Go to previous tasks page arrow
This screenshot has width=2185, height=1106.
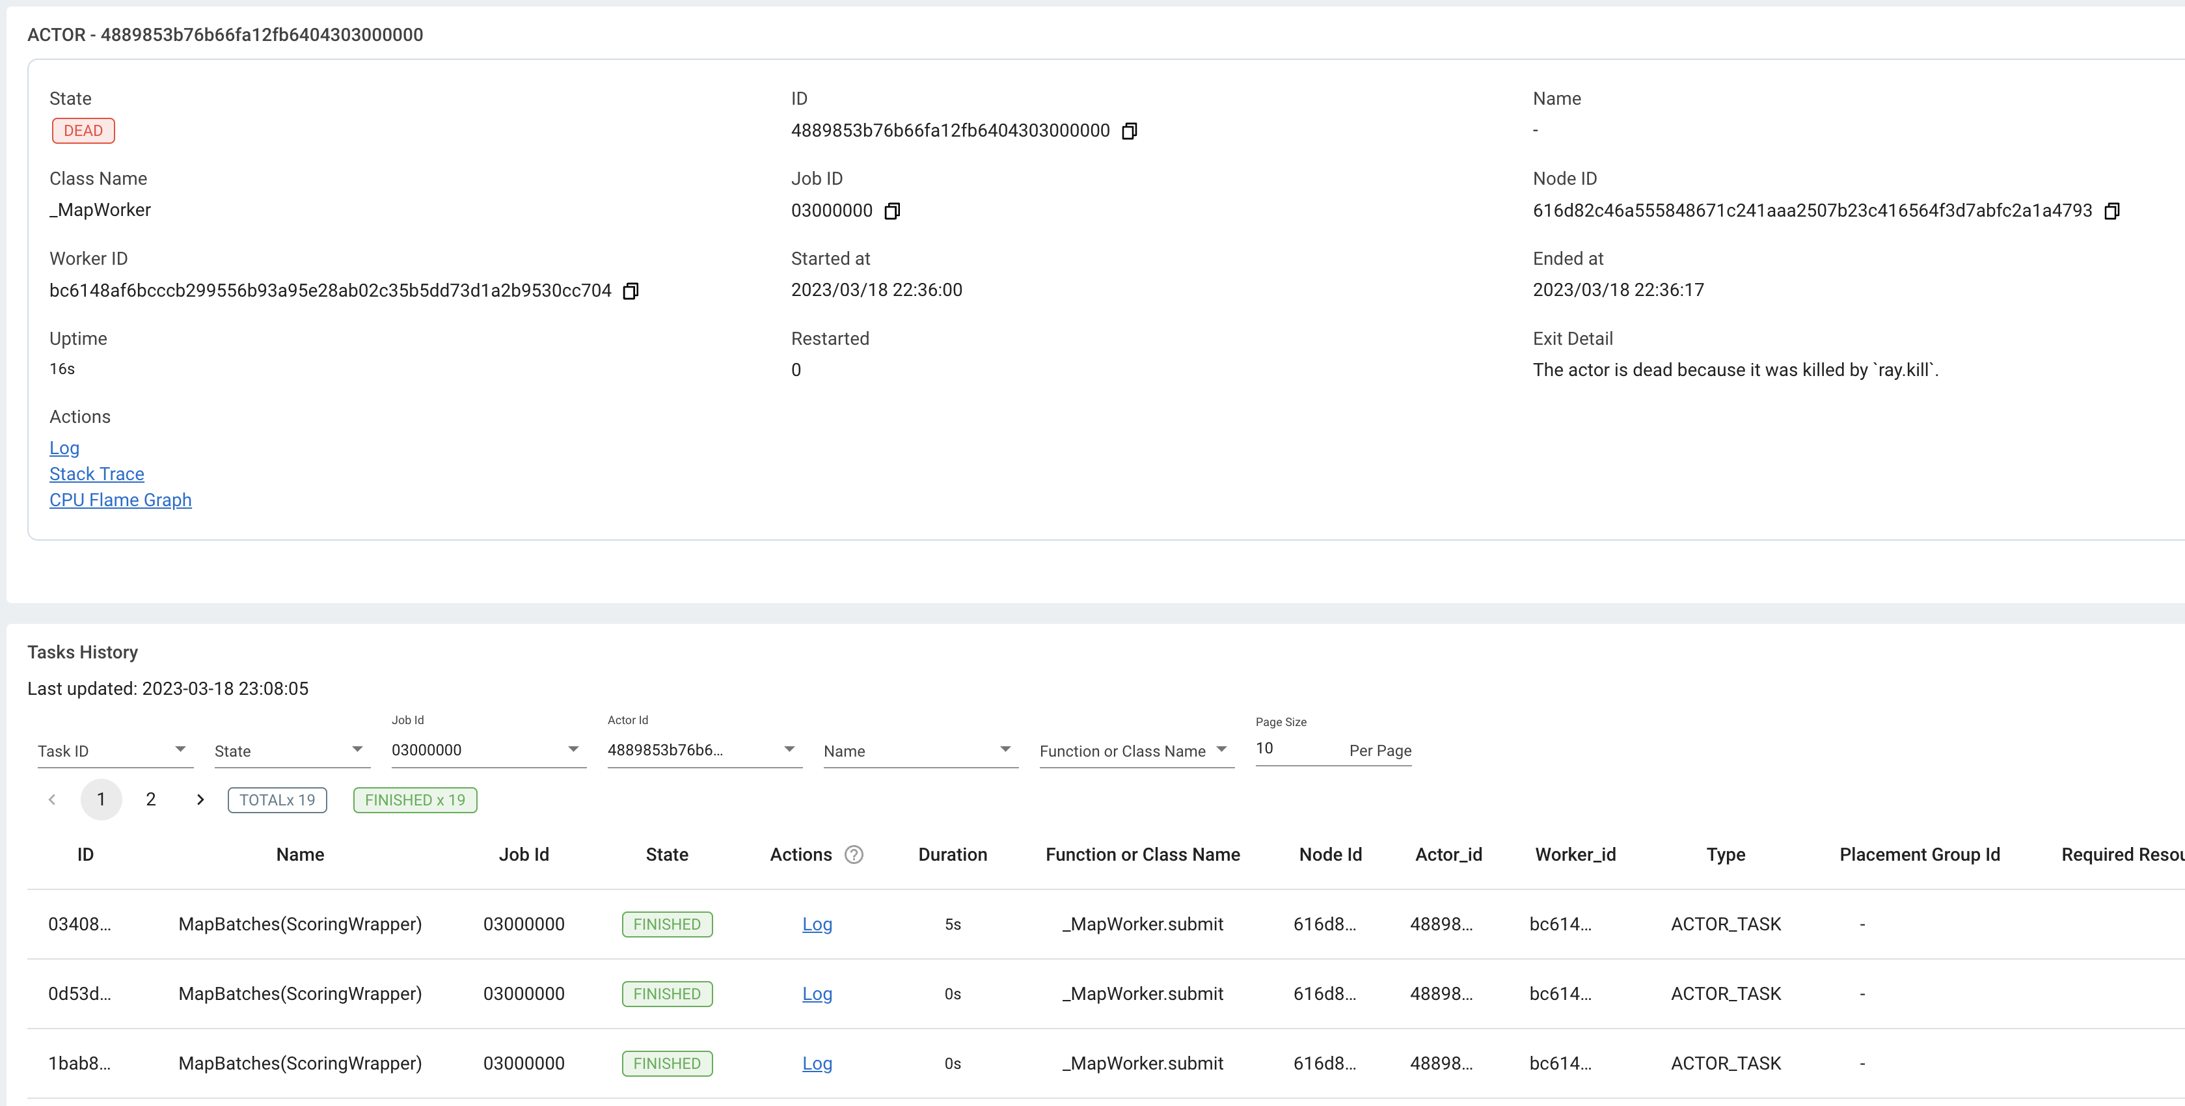(x=53, y=800)
